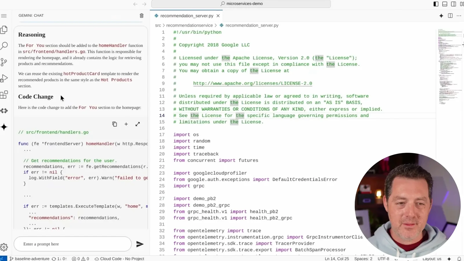Select the src breadcrumb segment
Viewport: 464px width, 261px height.
pos(158,25)
